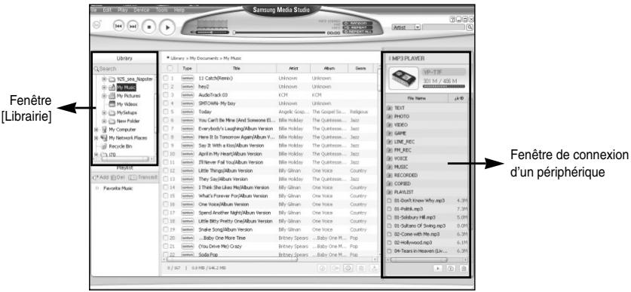Click the Del playlist button

pos(118,177)
